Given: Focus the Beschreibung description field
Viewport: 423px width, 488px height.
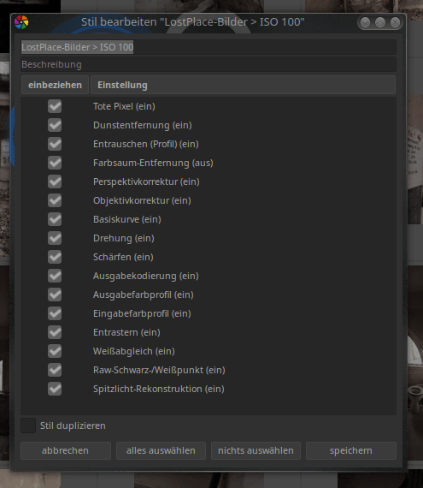Looking at the screenshot, I should point(209,64).
